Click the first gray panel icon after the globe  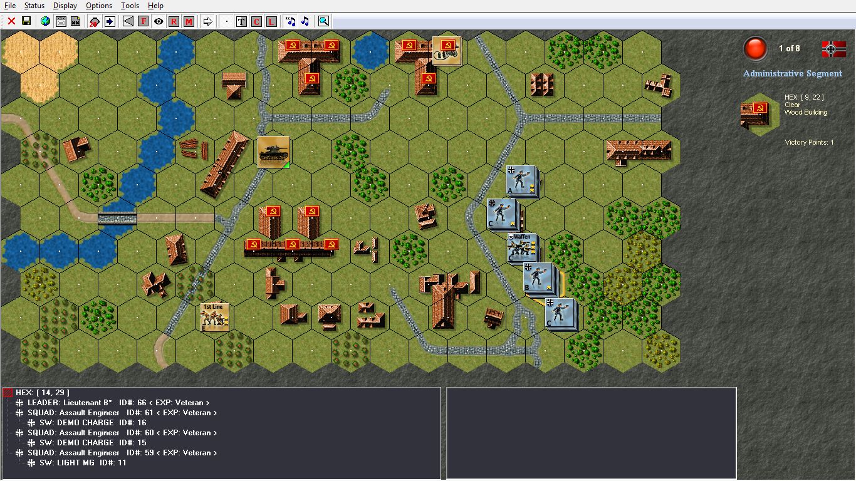coord(61,21)
